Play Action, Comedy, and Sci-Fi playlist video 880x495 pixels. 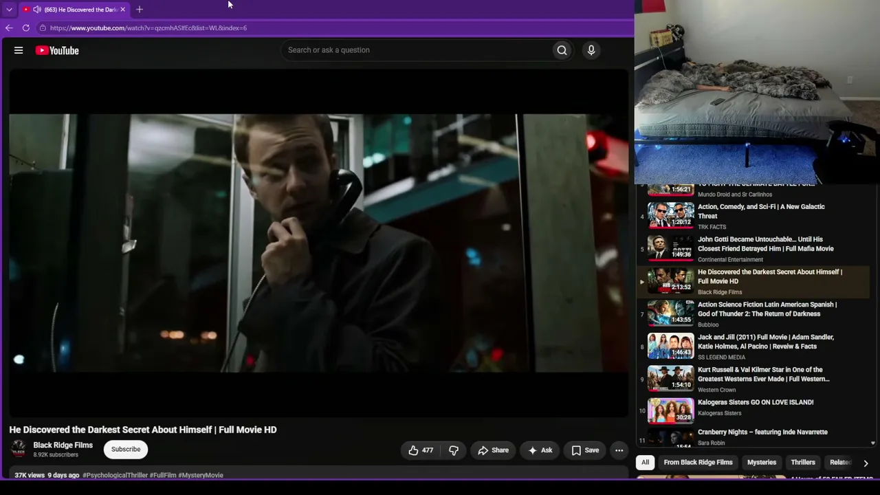click(x=671, y=216)
